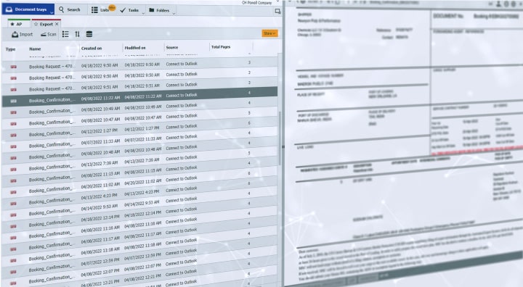Click the sort arrows icon
Screen dimensions: 523x287
78,34
